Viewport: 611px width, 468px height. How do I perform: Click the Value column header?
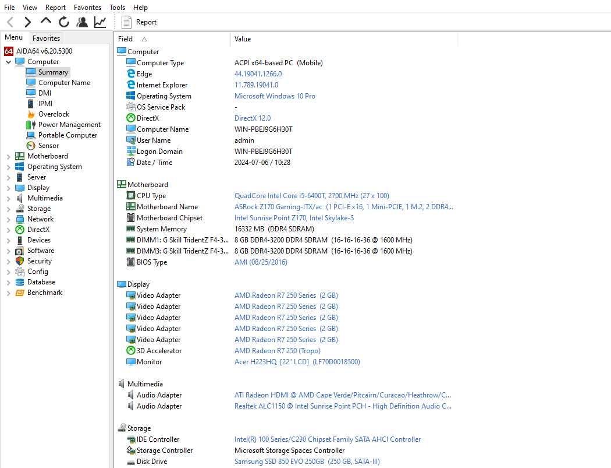click(344, 39)
